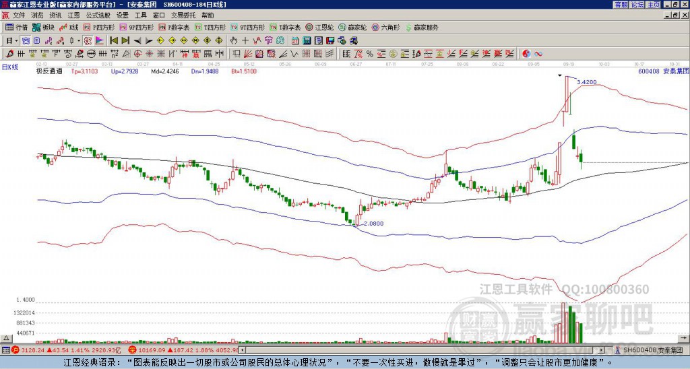Select the crosshair cursor tool

pos(245,40)
